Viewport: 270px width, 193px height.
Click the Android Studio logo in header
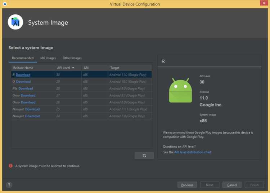pyautogui.click(x=15, y=22)
